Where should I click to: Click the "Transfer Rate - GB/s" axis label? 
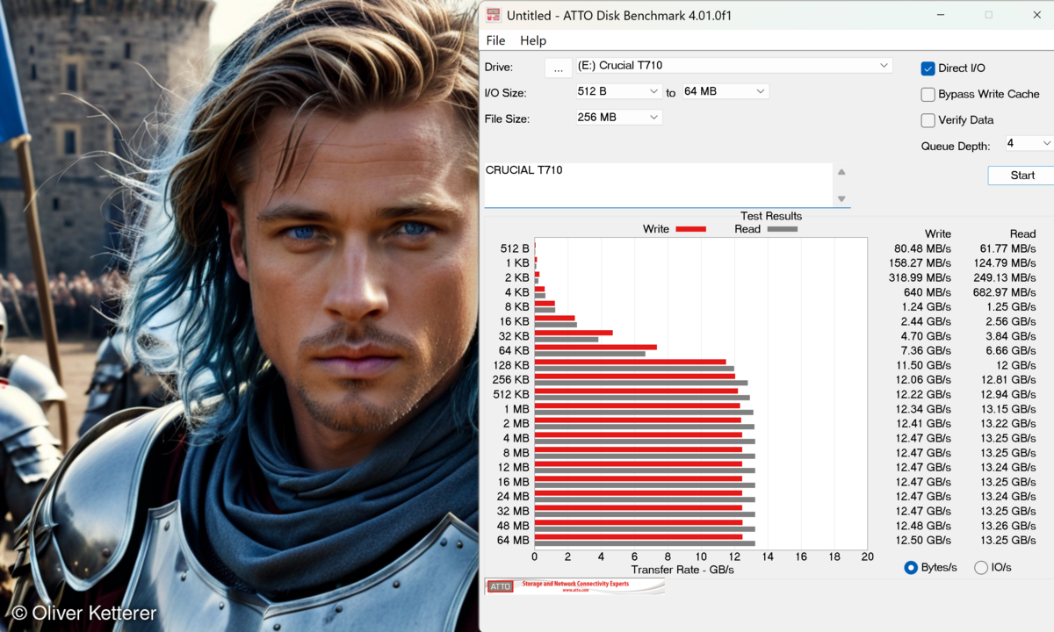pyautogui.click(x=682, y=570)
